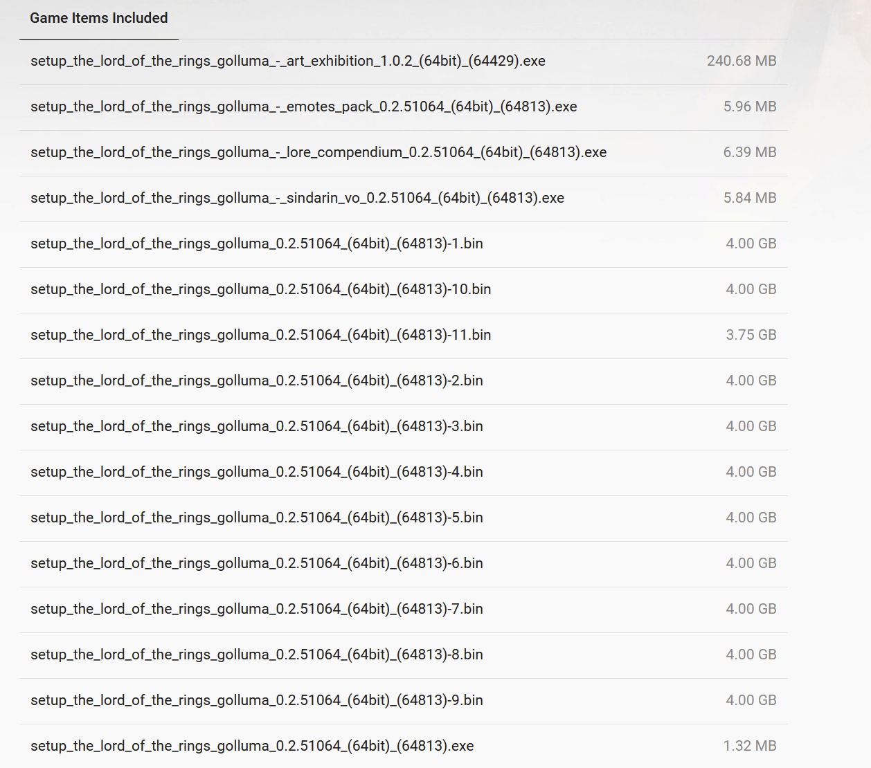The height and width of the screenshot is (768, 871).
Task: Click the 5.84 MB size value
Action: 750,198
